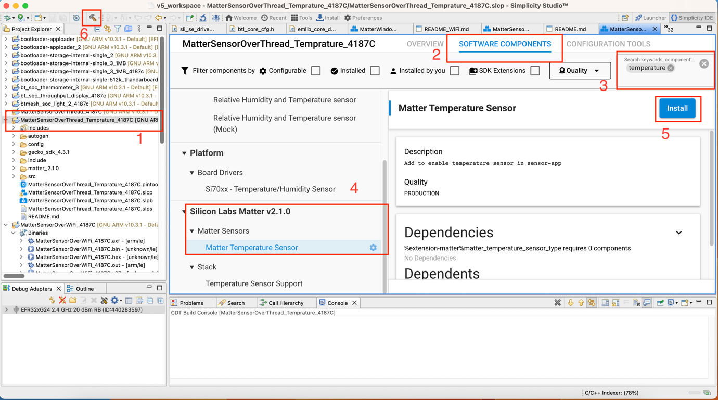
Task: Check the SDK Extensions filter checkbox
Action: click(x=535, y=71)
